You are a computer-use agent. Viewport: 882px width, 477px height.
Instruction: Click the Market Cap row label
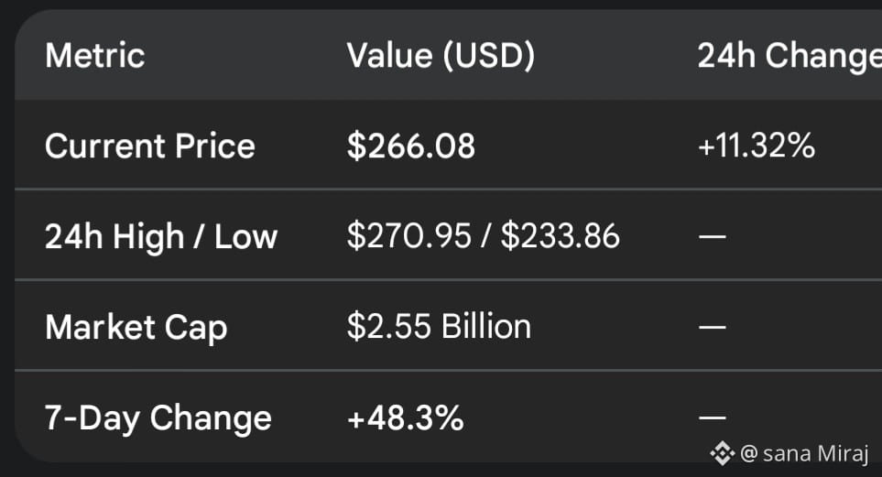[136, 328]
